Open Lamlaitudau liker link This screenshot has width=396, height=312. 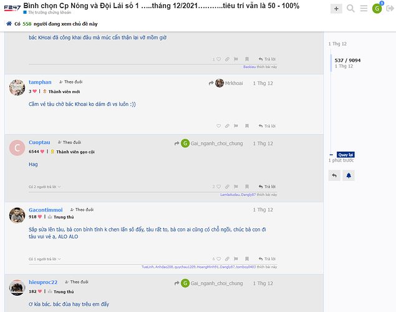(x=230, y=195)
